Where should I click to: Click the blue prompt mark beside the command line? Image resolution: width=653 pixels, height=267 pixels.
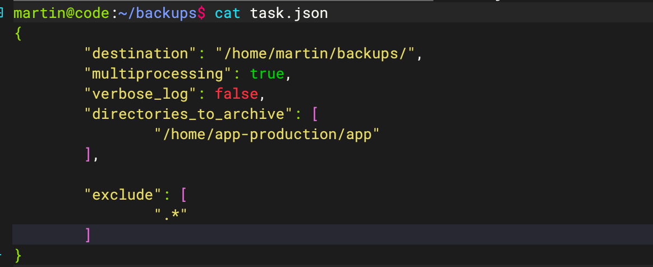3,13
